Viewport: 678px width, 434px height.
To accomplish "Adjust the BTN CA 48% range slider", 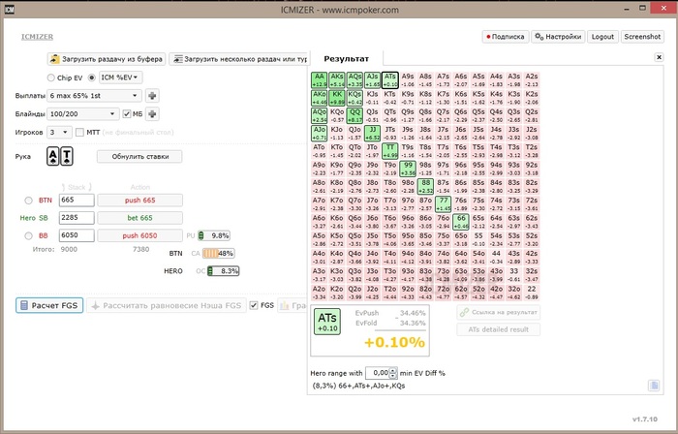I will coord(218,253).
